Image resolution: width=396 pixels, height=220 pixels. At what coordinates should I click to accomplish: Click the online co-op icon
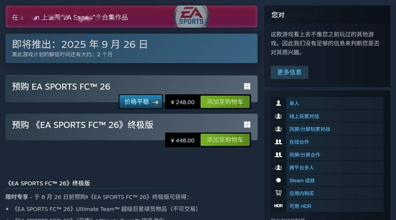(x=278, y=142)
